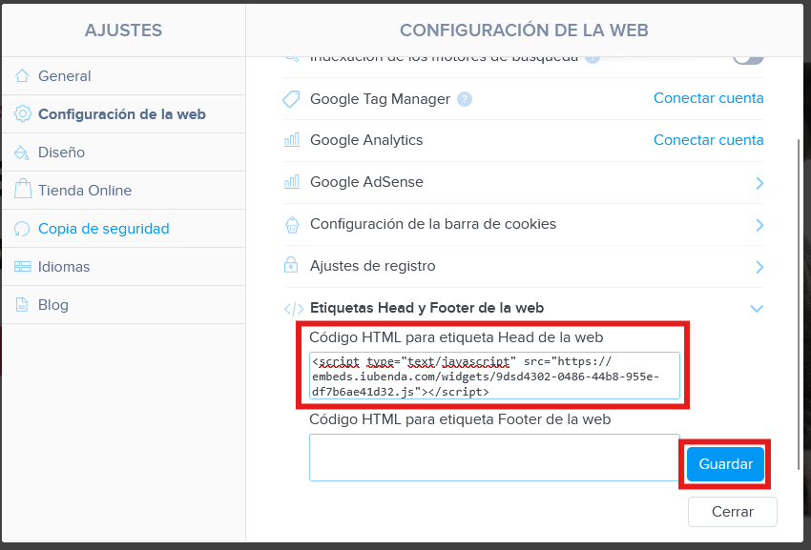Click Código HTML para etiqueta Footer label
The width and height of the screenshot is (811, 550).
point(460,419)
